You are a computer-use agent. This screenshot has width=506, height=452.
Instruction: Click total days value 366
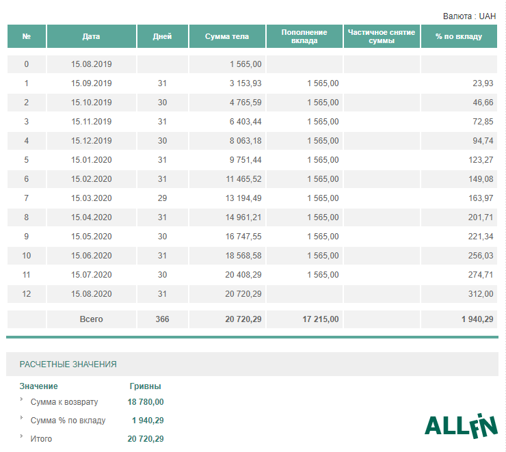[162, 319]
